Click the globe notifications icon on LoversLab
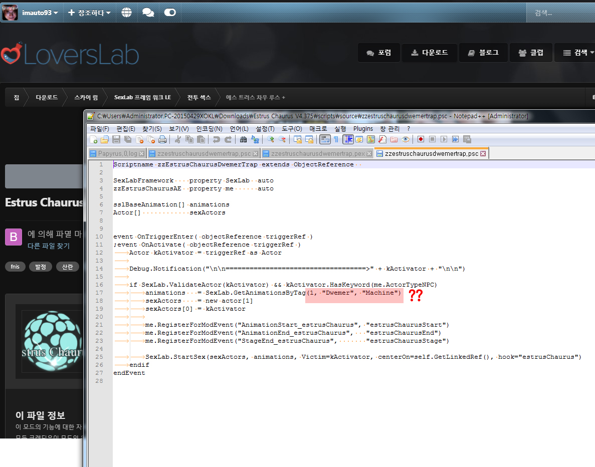 [127, 13]
